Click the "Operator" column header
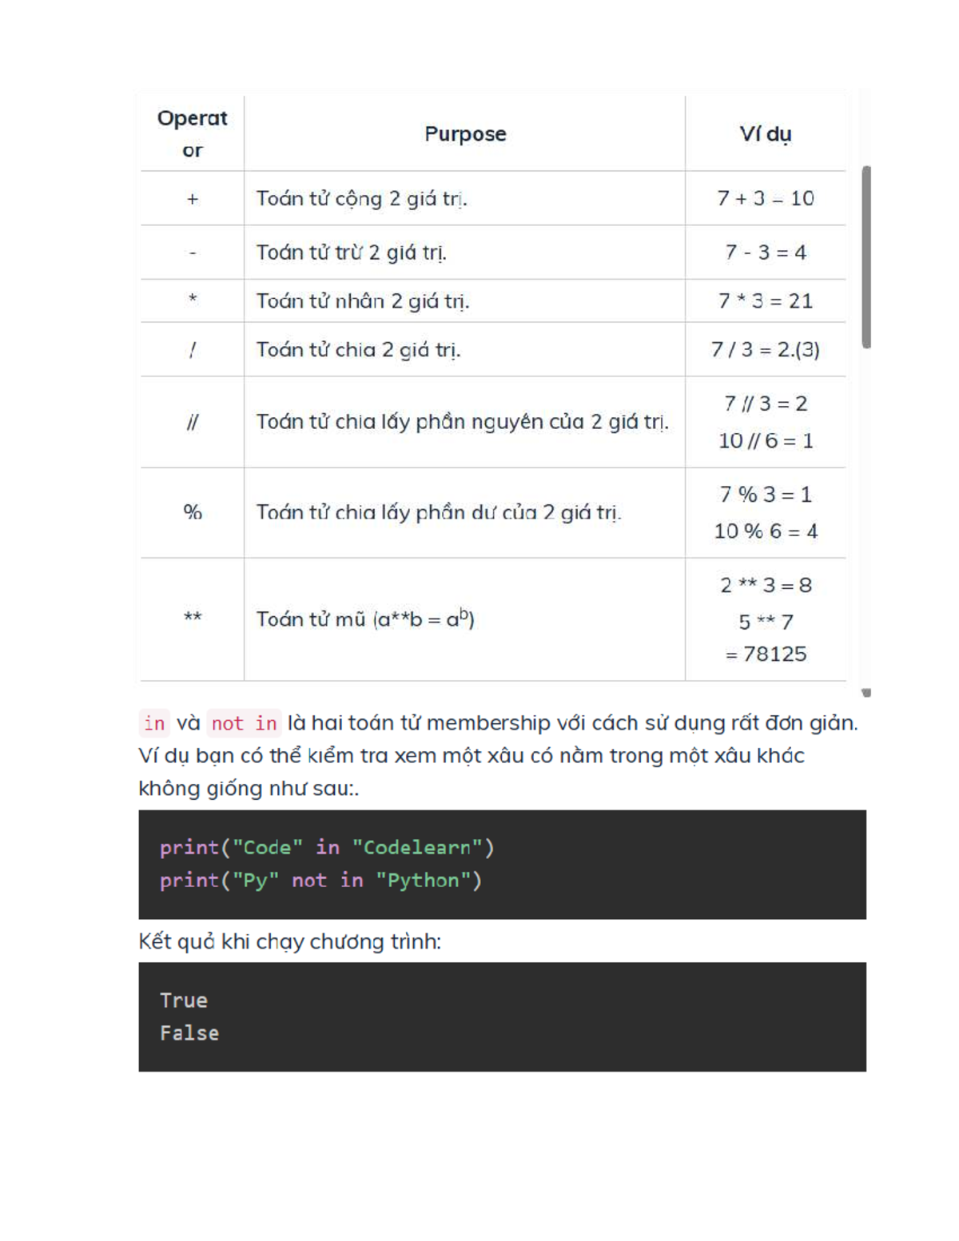Screen dimensions: 959x1241 point(192,133)
